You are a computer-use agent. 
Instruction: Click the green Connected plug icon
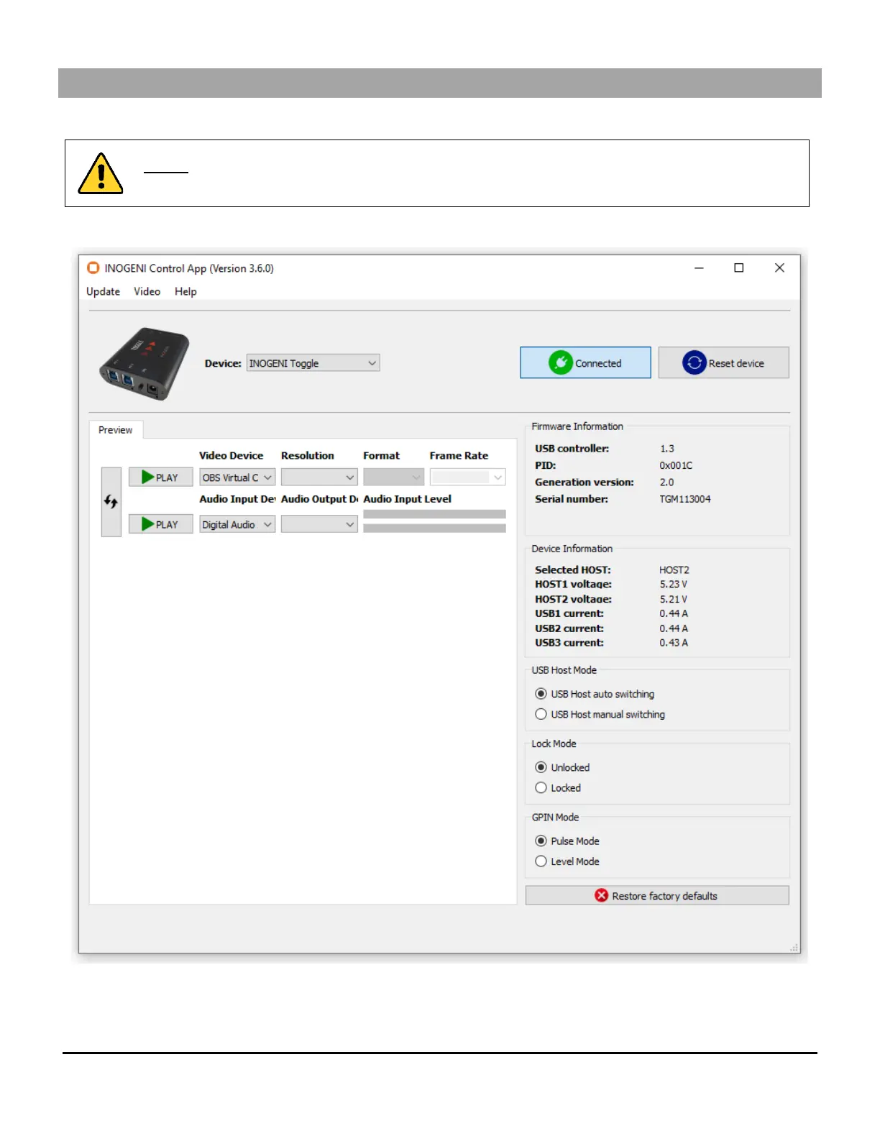pos(560,362)
